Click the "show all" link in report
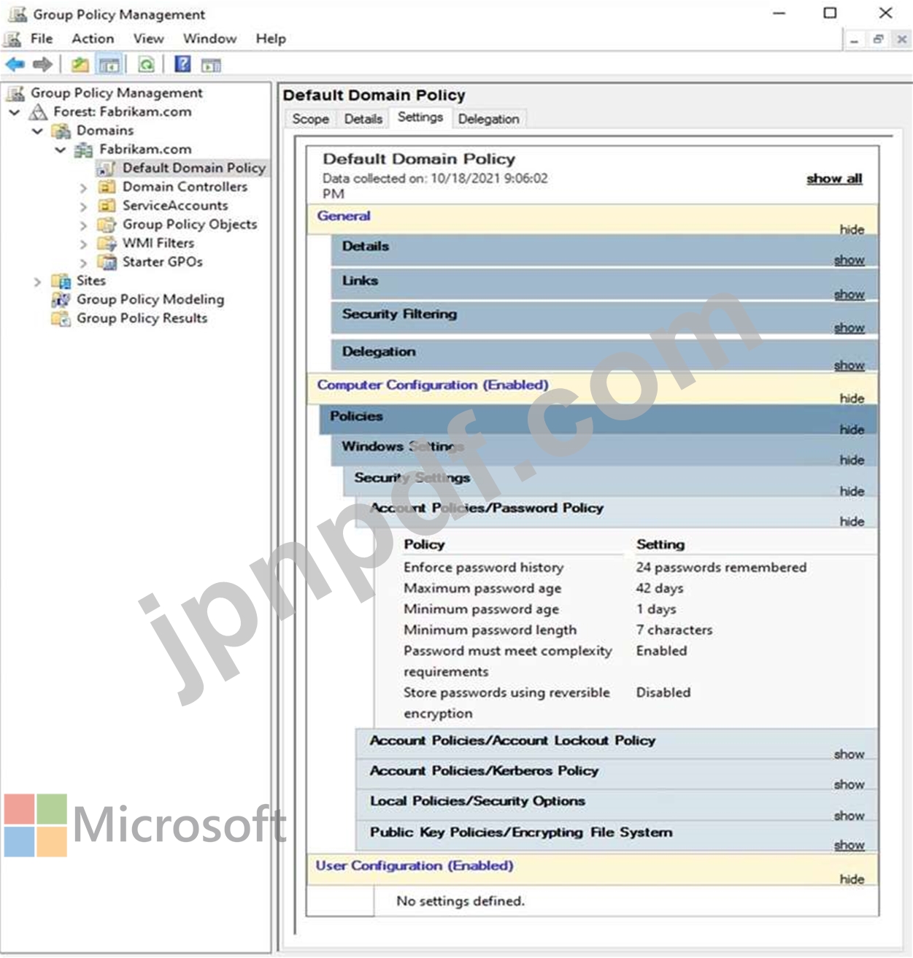This screenshot has height=958, width=913. point(834,179)
